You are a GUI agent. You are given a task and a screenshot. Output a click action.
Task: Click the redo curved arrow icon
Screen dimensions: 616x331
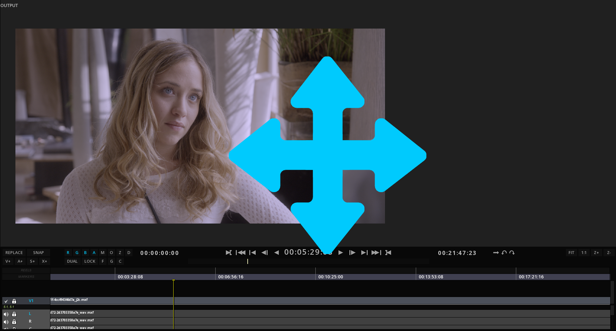point(512,253)
